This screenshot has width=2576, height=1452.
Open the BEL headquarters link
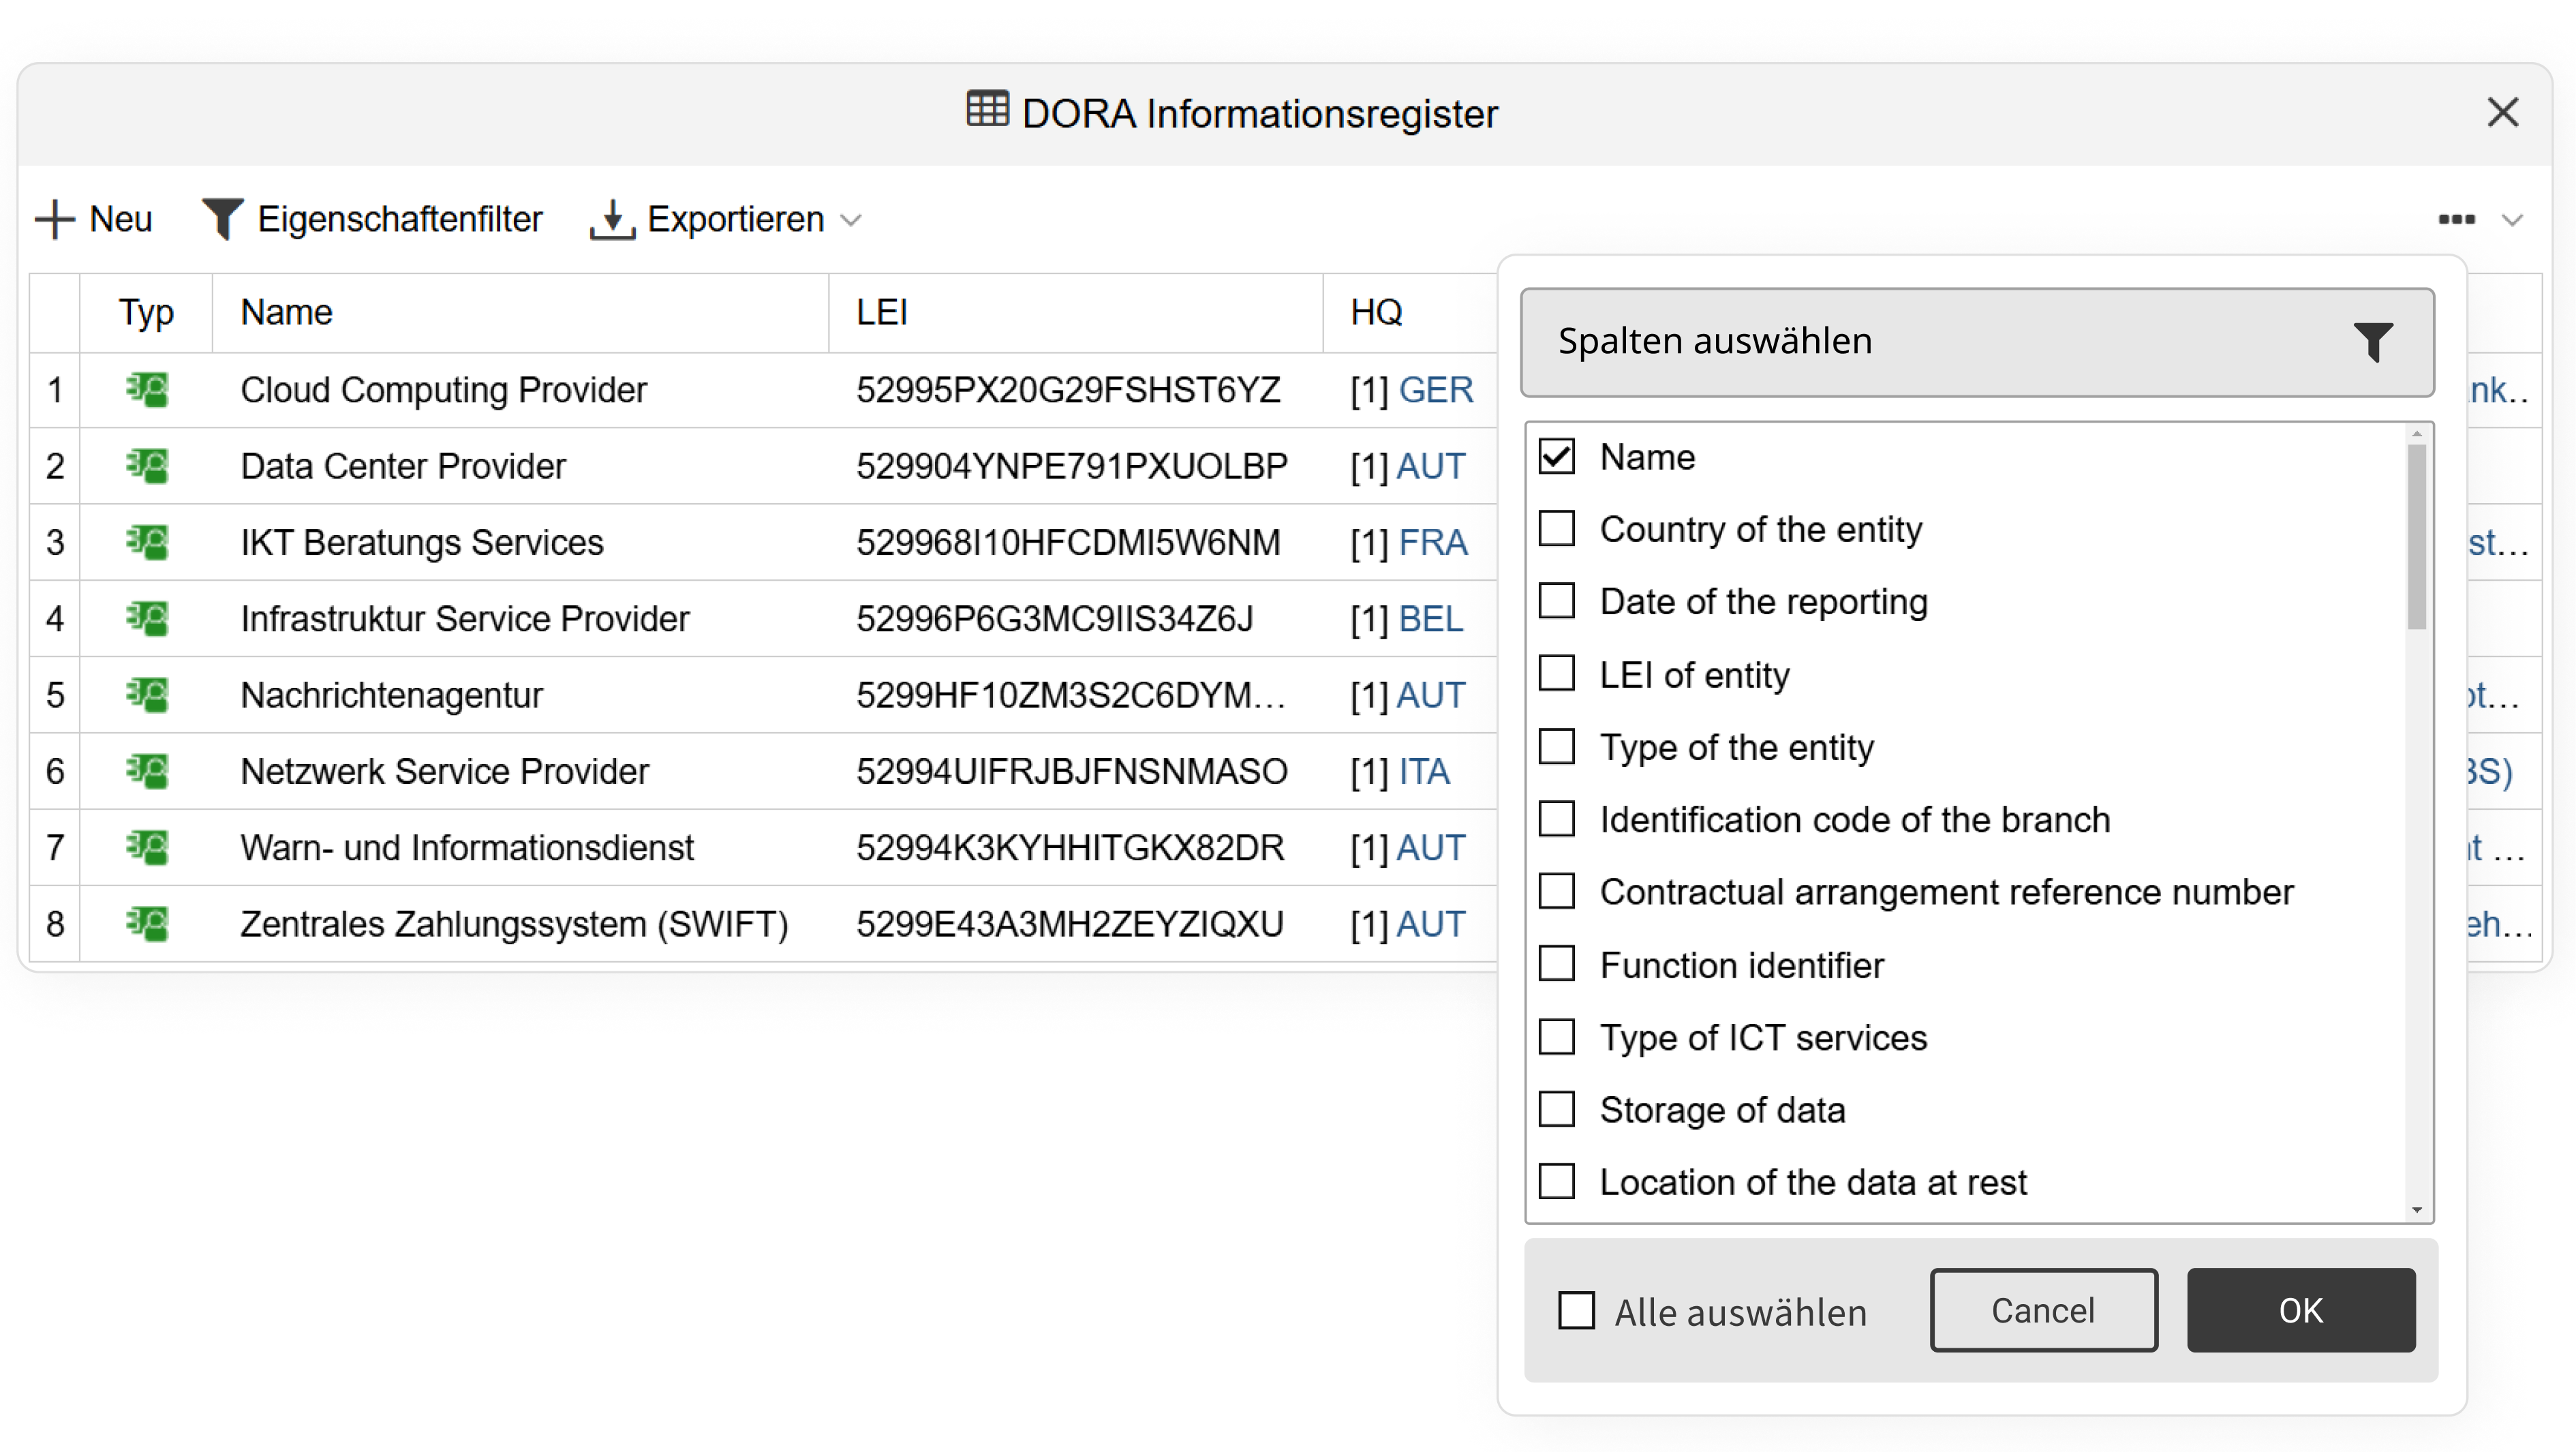tap(1431, 619)
